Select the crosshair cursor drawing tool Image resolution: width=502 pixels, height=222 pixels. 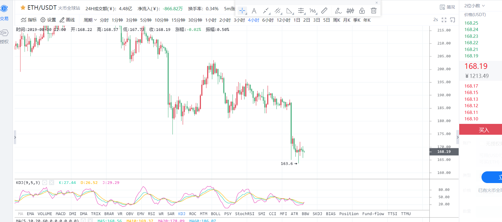[x=242, y=11]
